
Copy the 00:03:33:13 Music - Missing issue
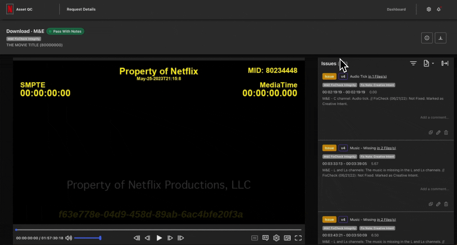coord(431,204)
